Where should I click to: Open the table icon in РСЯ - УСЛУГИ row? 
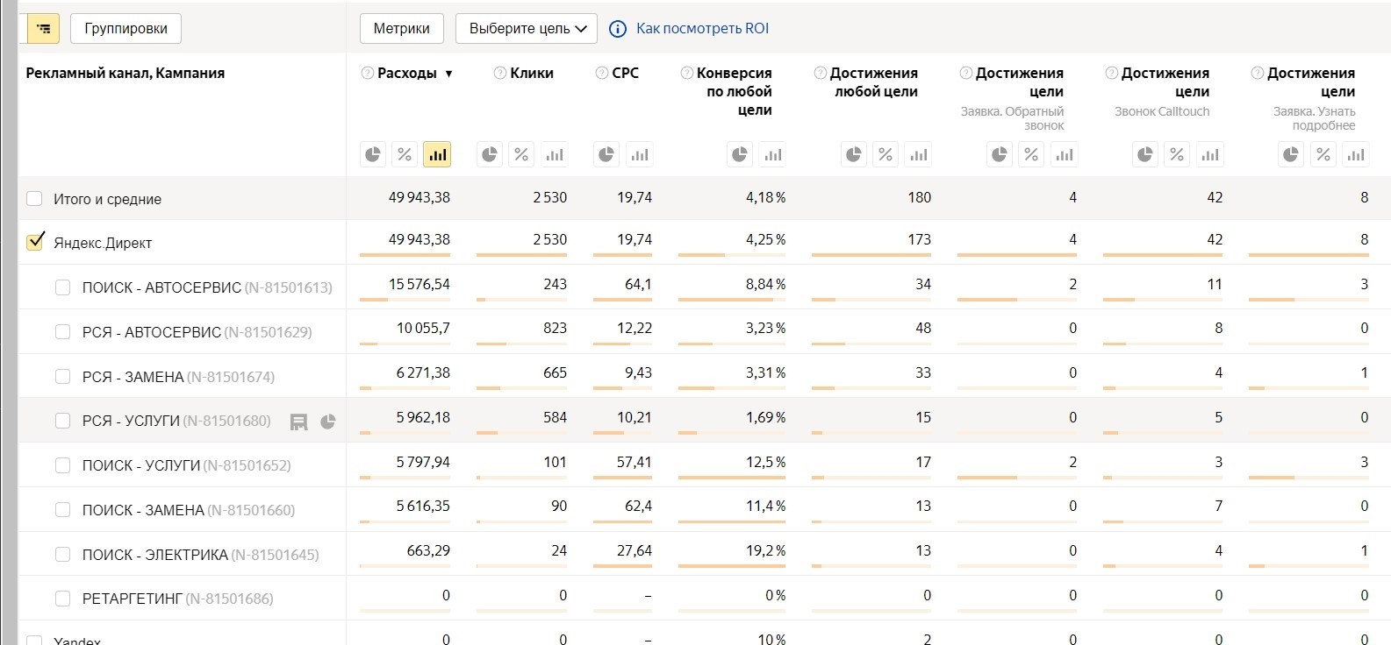click(x=299, y=422)
